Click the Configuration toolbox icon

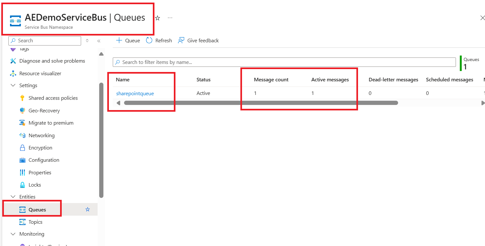[22, 160]
